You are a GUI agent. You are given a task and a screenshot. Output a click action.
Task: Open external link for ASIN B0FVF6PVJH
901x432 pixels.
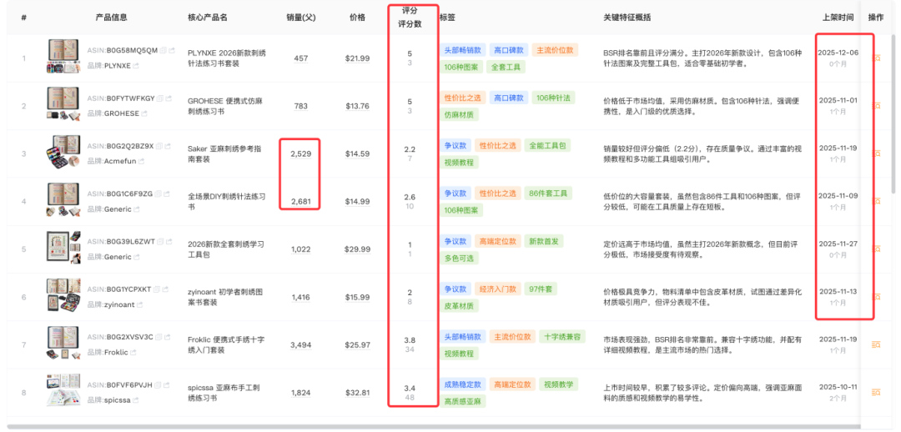[166, 384]
